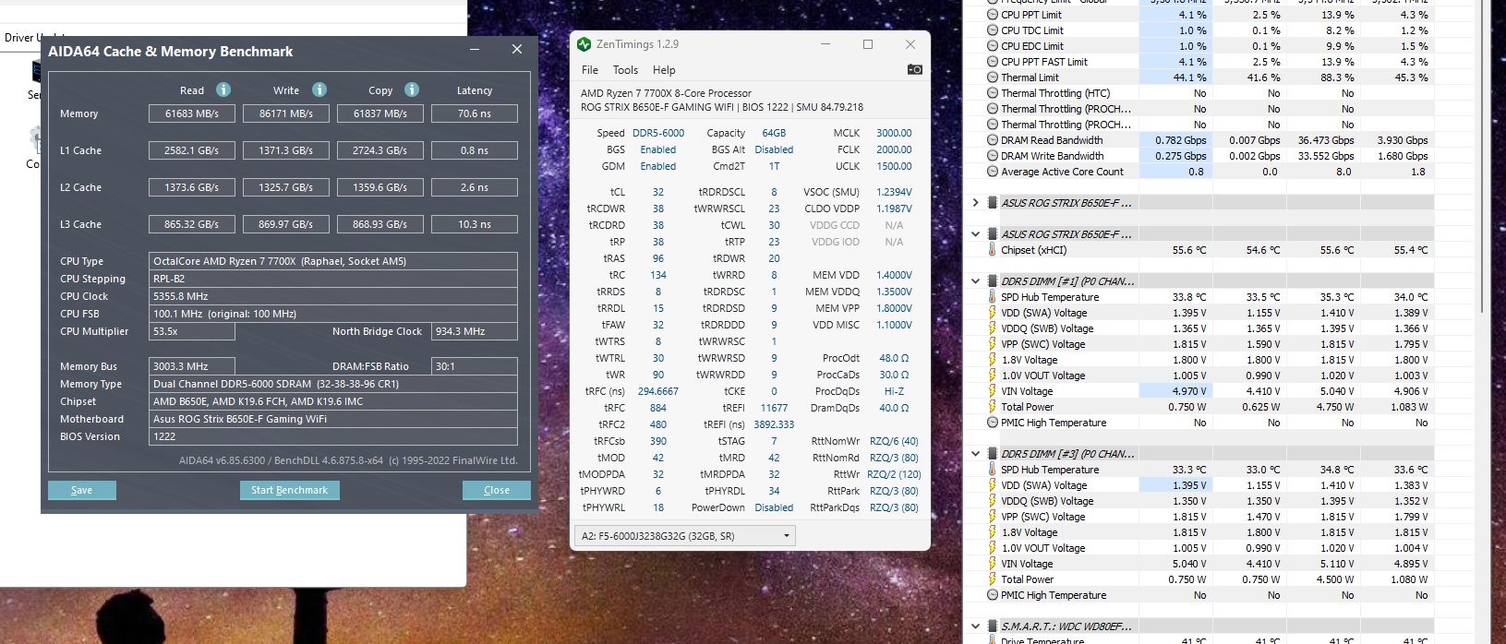Click the Chipset (xHCI) thermometer icon
The image size is (1506, 644).
click(x=993, y=250)
